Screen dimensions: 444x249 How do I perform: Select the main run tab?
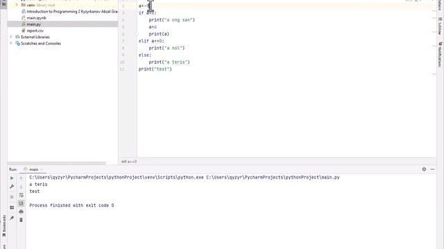coord(33,169)
